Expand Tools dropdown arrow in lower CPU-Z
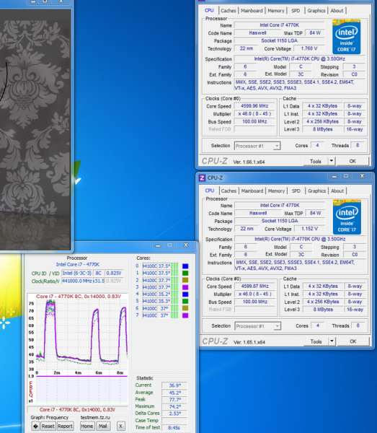 tap(332, 341)
